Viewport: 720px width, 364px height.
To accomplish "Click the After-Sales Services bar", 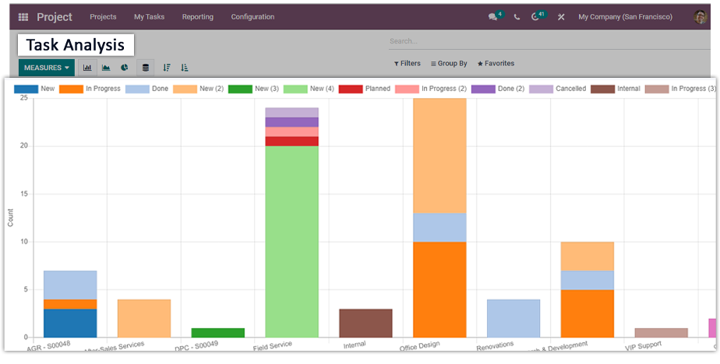I will 144,319.
